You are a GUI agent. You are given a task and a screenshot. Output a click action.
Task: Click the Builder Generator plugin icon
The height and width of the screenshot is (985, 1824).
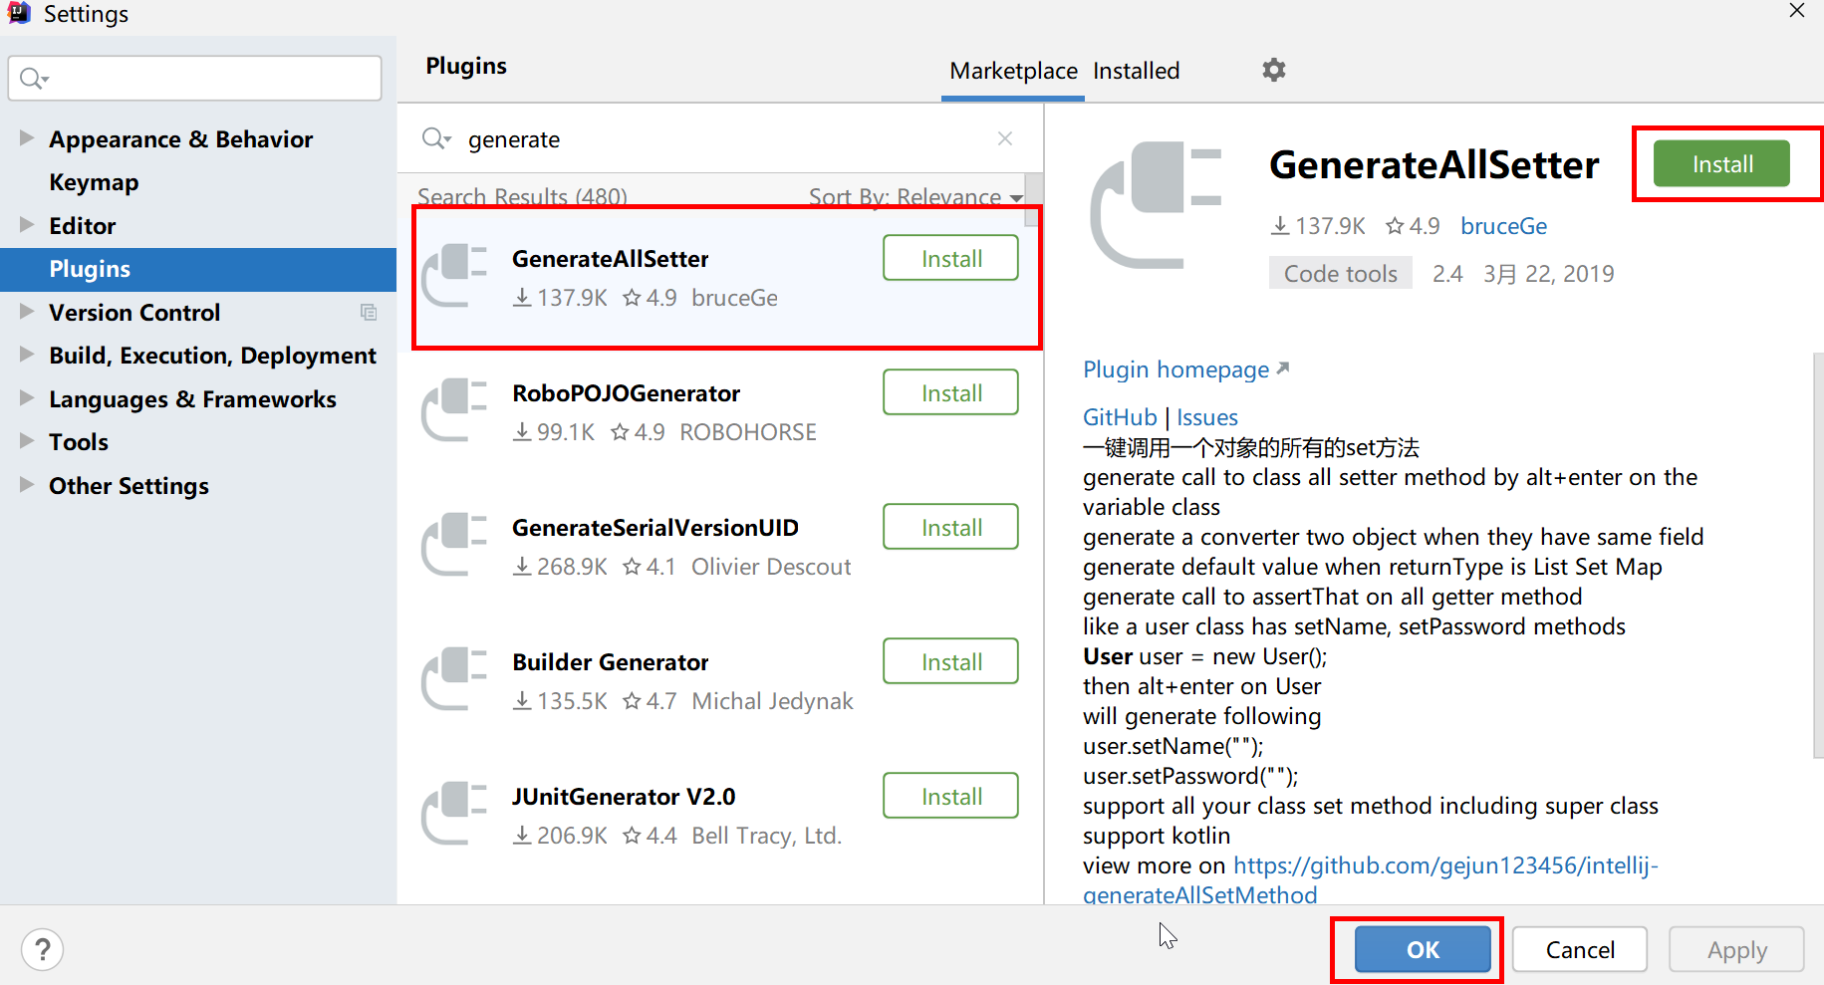(454, 679)
